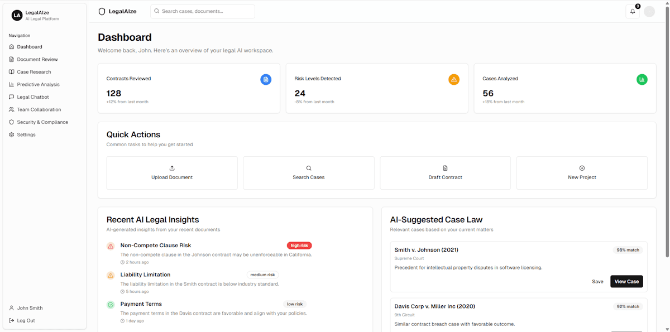The height and width of the screenshot is (332, 670).
Task: Start a New Project
Action: (x=582, y=173)
